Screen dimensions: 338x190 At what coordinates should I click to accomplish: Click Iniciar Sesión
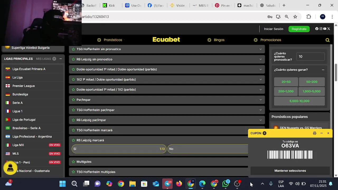click(274, 29)
